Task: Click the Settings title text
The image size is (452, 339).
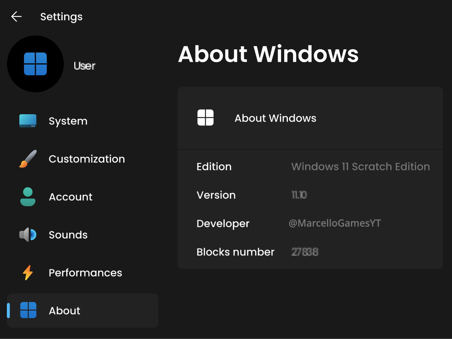Action: tap(61, 17)
